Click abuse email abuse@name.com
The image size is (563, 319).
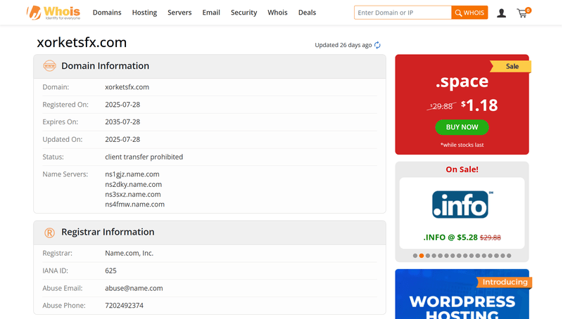pos(134,288)
